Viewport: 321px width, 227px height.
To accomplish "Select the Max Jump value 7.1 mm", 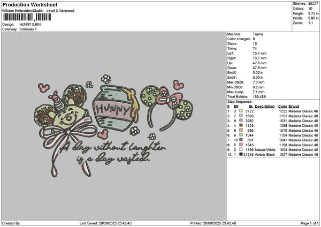I will click(258, 92).
